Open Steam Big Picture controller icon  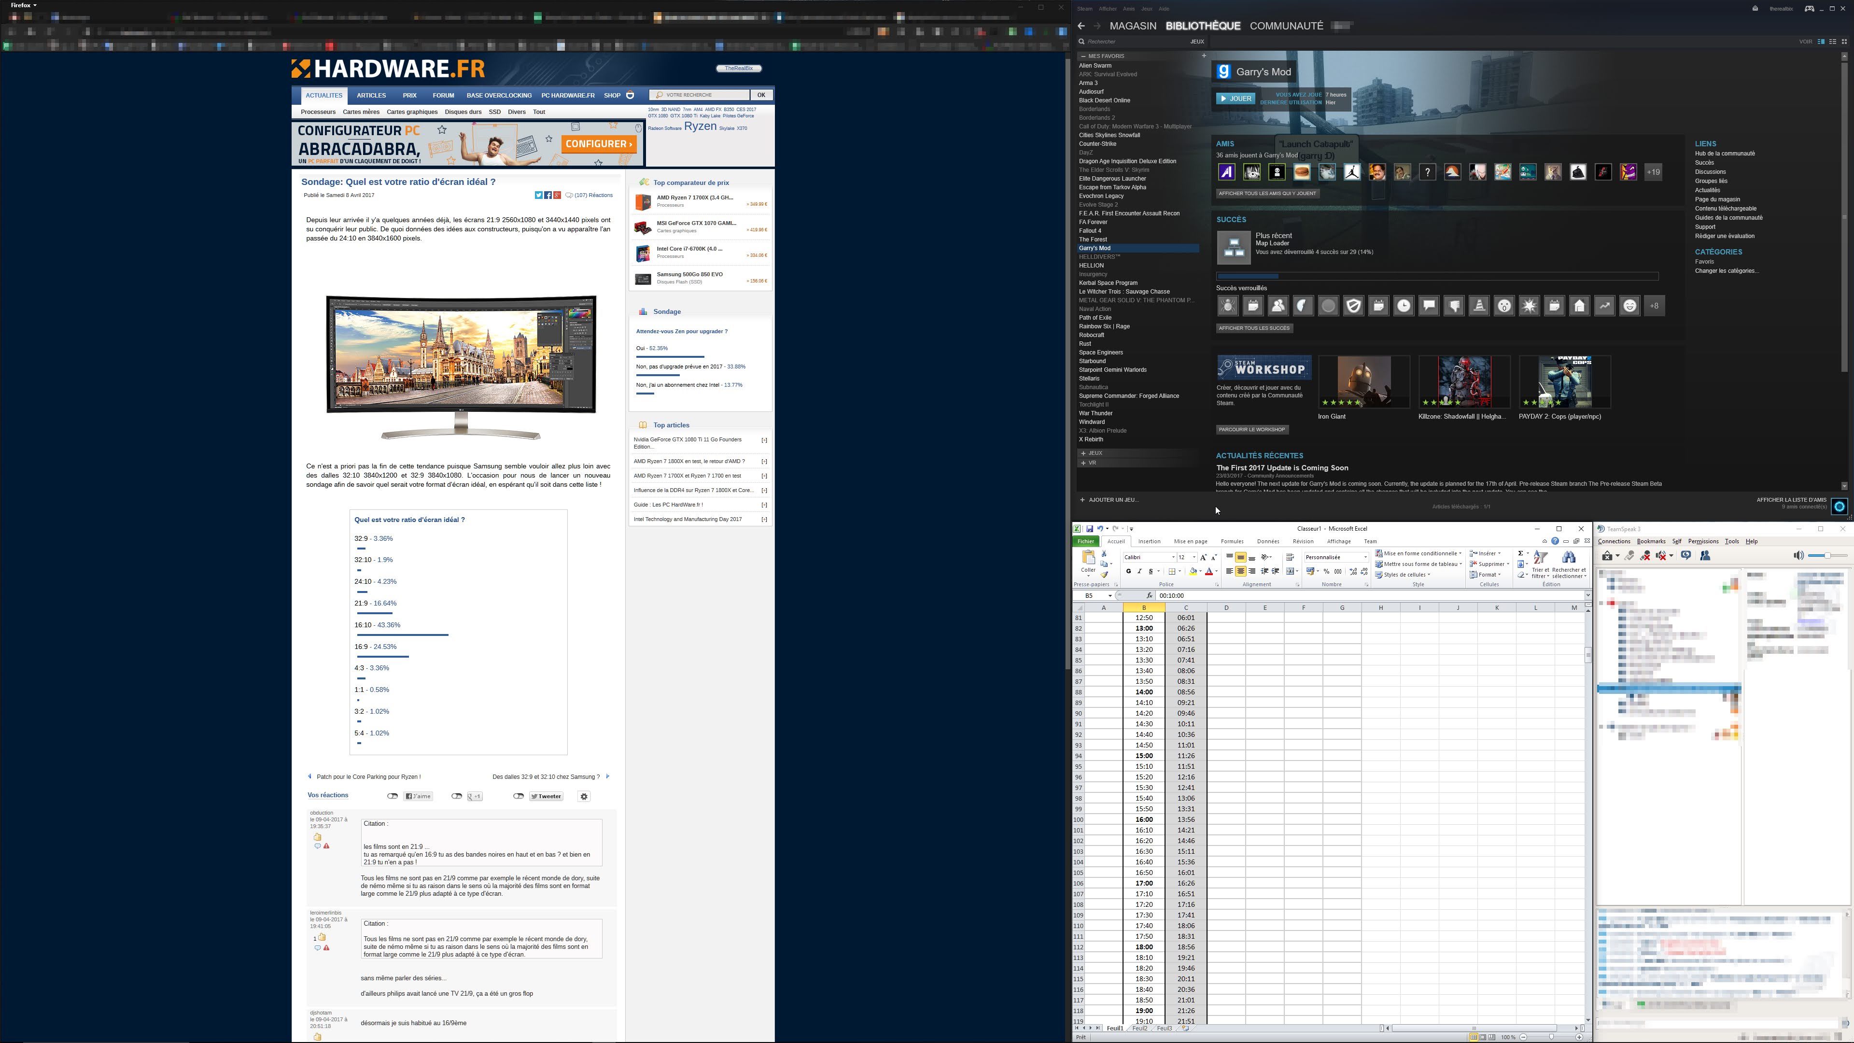coord(1809,9)
